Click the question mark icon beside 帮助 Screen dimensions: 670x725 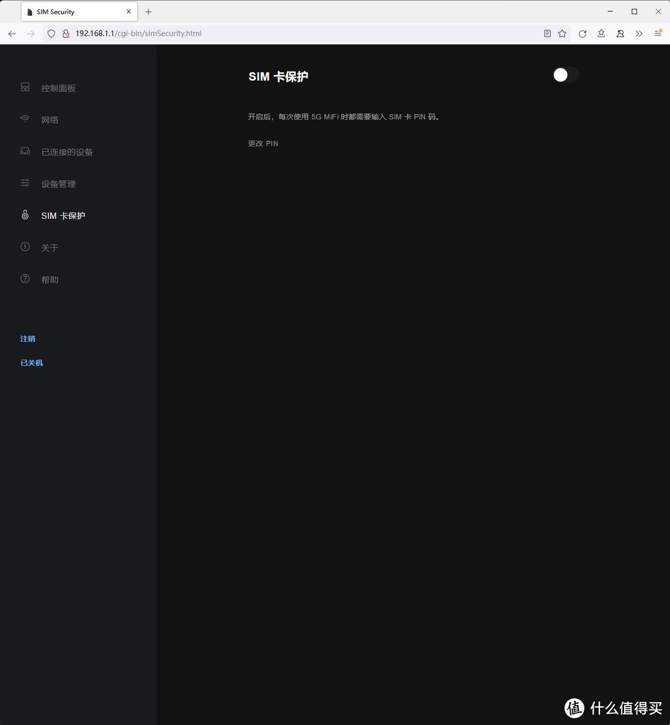[x=25, y=278]
